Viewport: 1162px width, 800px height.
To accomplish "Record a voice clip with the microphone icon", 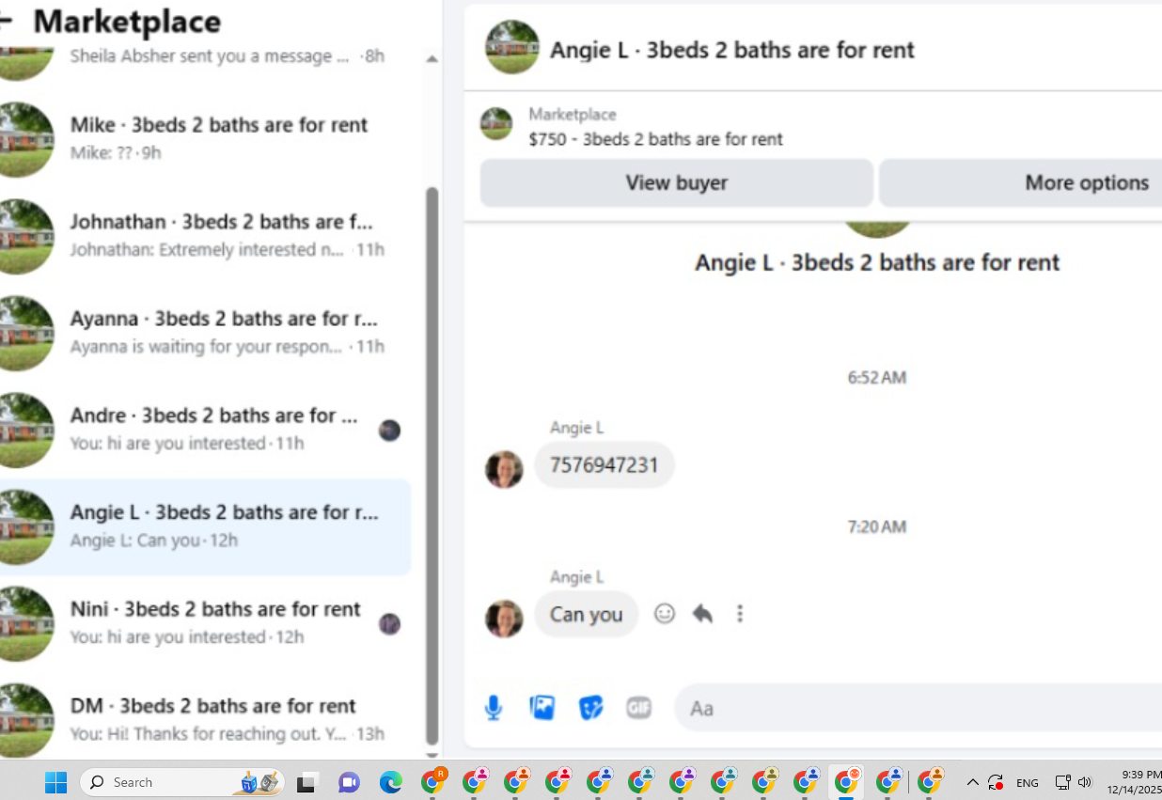I will [x=494, y=708].
